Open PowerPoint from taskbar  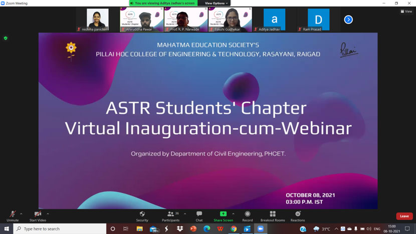click(x=193, y=228)
